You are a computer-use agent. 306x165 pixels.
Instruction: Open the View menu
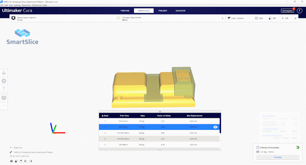11,5
